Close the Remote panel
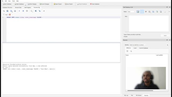Screen dimensions: 172x97 170,40
